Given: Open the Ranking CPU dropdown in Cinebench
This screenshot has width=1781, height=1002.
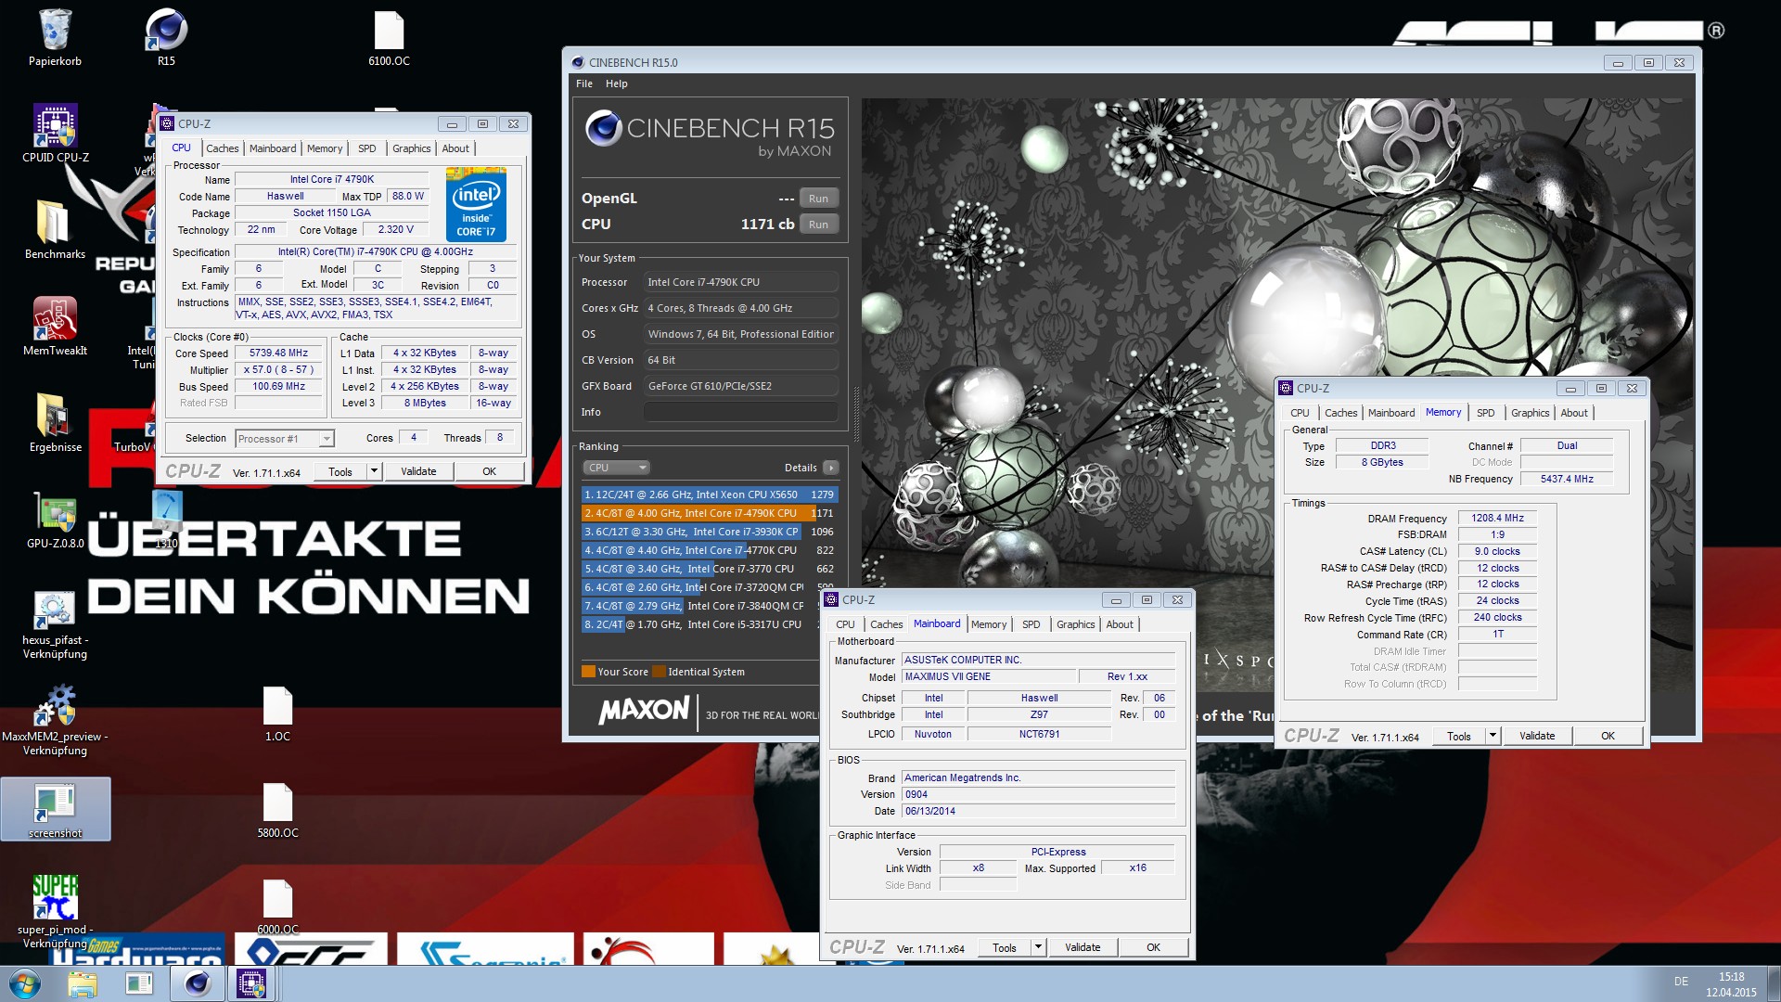Looking at the screenshot, I should (x=616, y=468).
